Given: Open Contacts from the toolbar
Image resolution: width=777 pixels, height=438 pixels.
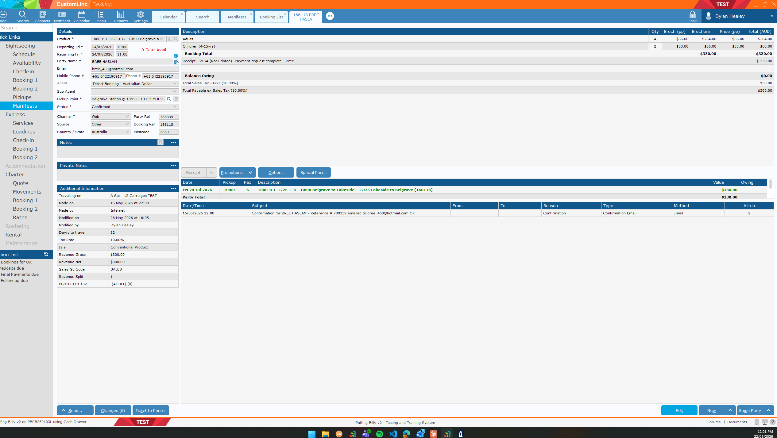Looking at the screenshot, I should [x=42, y=17].
